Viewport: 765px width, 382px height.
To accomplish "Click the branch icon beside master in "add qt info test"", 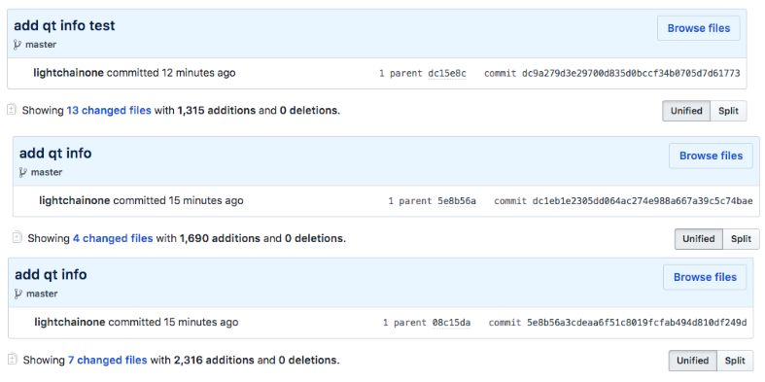I will coord(17,45).
